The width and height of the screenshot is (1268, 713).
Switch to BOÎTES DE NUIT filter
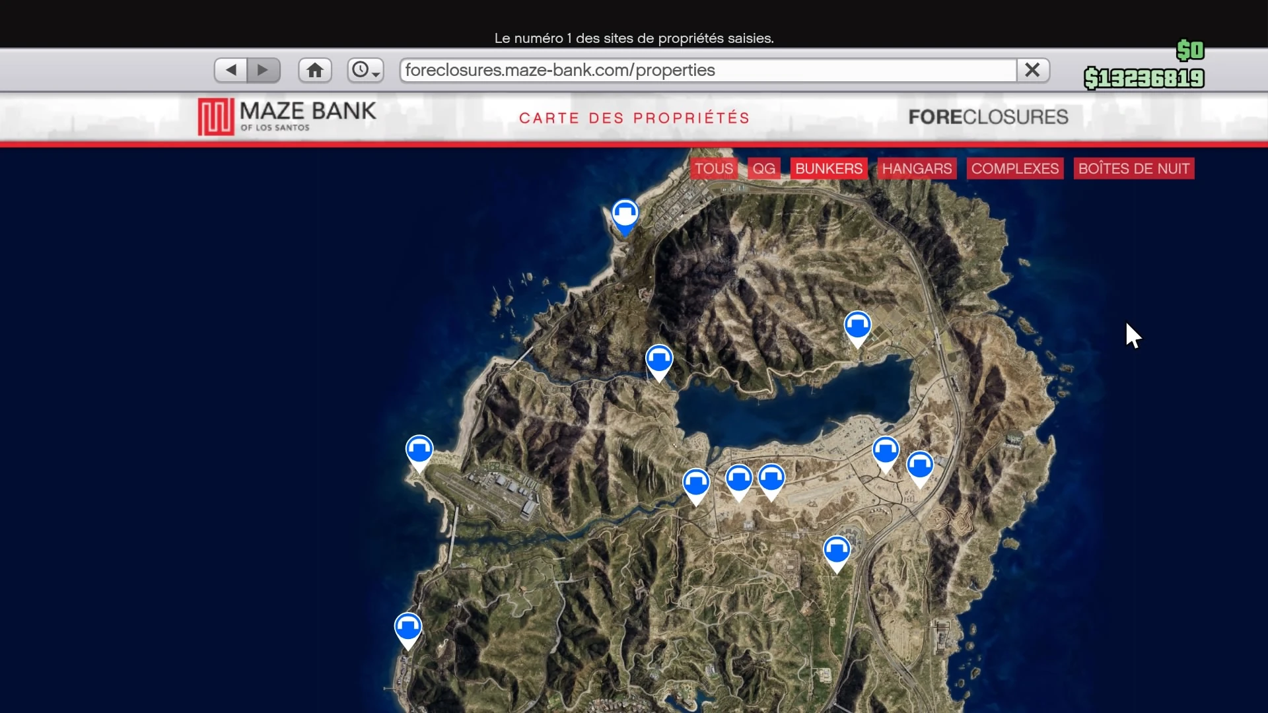(1133, 168)
